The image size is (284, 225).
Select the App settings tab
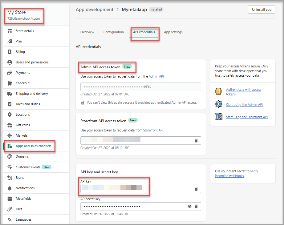[x=173, y=32]
